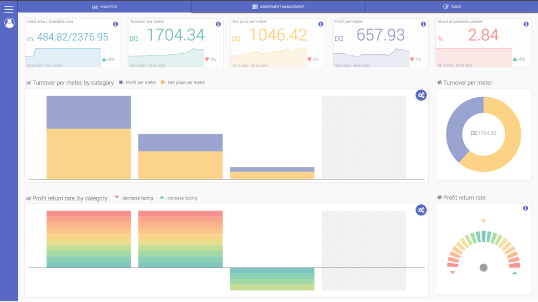
Task: Click the -1% trend indicator on Profit per meter card
Action: pyautogui.click(x=415, y=59)
